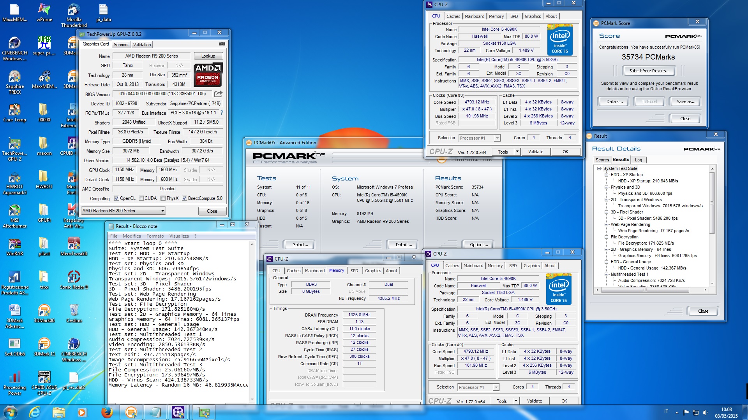Open the Formato menu in Blocco note
This screenshot has height=420, width=748.
point(155,236)
